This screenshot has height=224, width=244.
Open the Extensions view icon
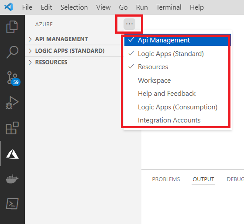click(12, 128)
